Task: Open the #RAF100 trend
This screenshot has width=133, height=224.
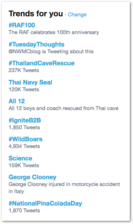Action: [22, 25]
